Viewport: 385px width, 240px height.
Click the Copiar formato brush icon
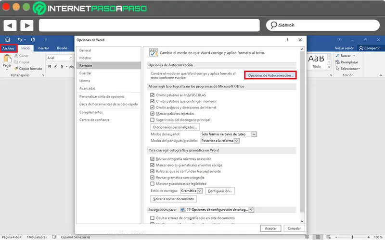coord(16,69)
